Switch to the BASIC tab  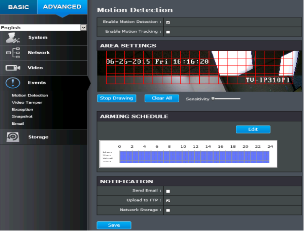pos(19,7)
